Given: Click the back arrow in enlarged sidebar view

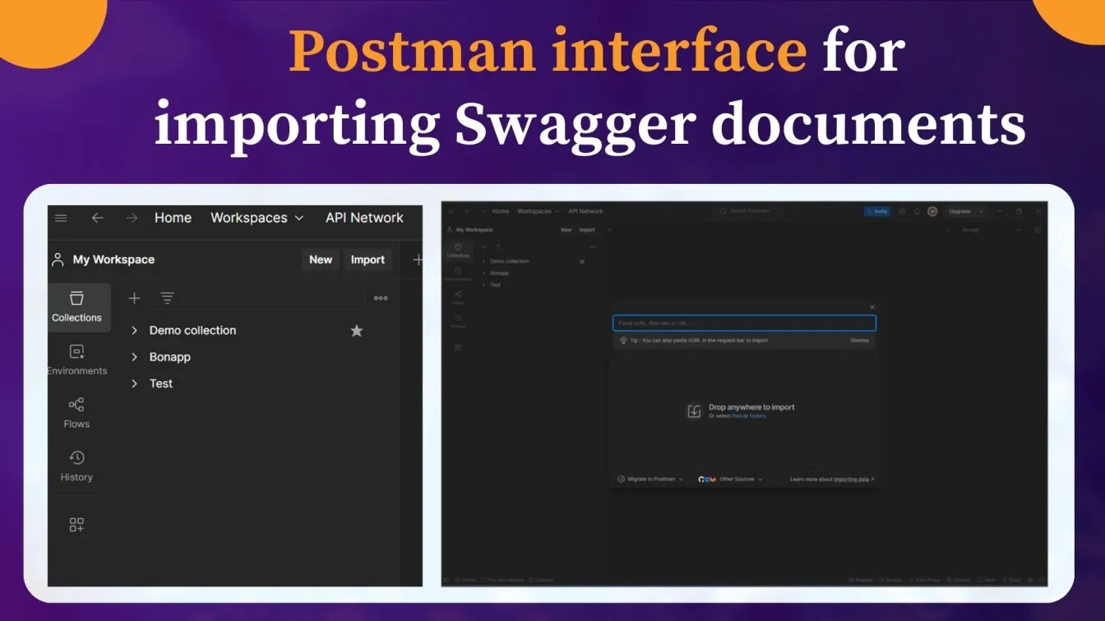Looking at the screenshot, I should 97,218.
